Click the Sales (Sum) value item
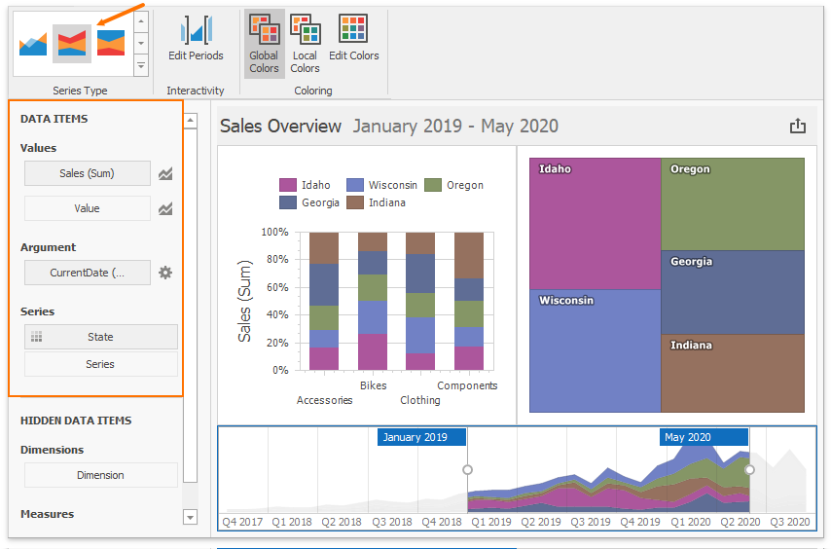The image size is (831, 549). pos(88,173)
